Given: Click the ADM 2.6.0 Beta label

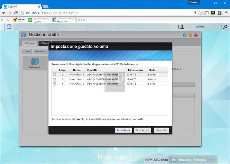Looking at the screenshot, I should (x=156, y=159).
